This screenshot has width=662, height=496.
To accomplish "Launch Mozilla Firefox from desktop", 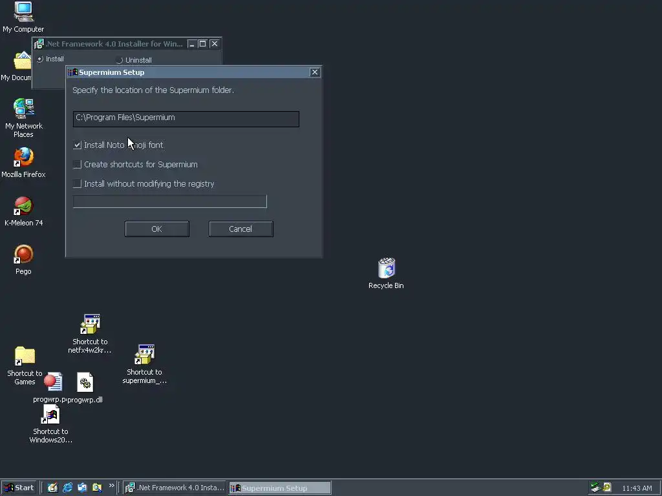I will [x=23, y=157].
